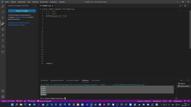Screen dimensions: 191x107
Task: Open editor more actions ellipsis
Action: coord(188,6)
